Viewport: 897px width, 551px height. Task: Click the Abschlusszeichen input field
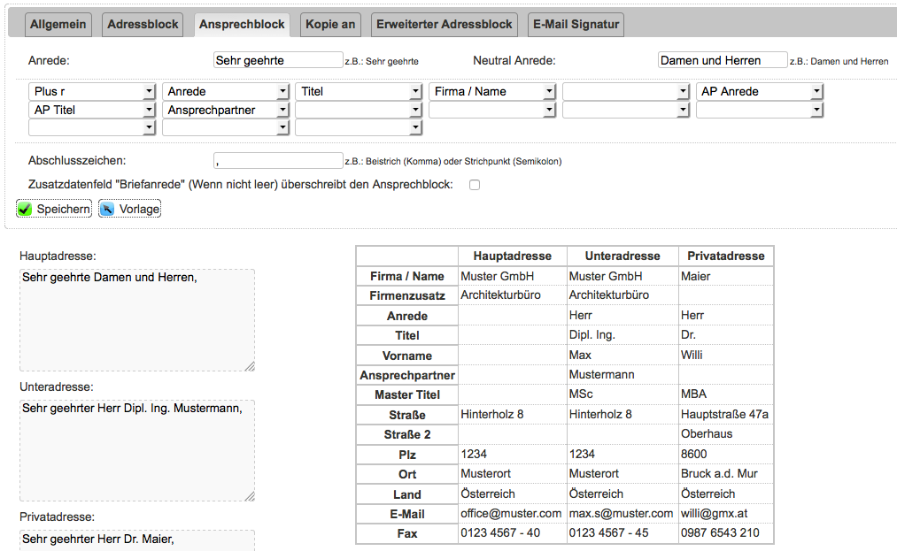[x=277, y=161]
